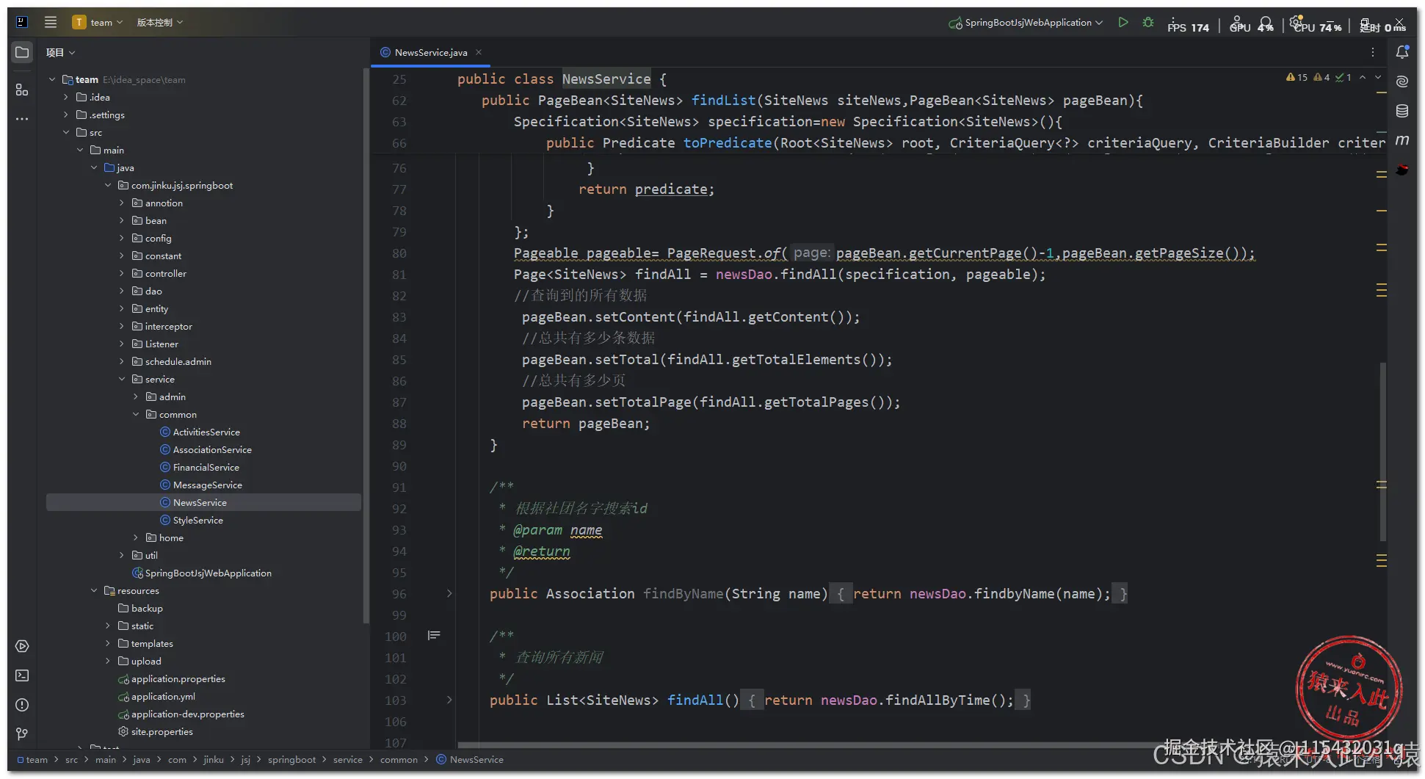This screenshot has height=779, width=1425.
Task: Click the NewsService breadcrumb
Action: pyautogui.click(x=476, y=759)
